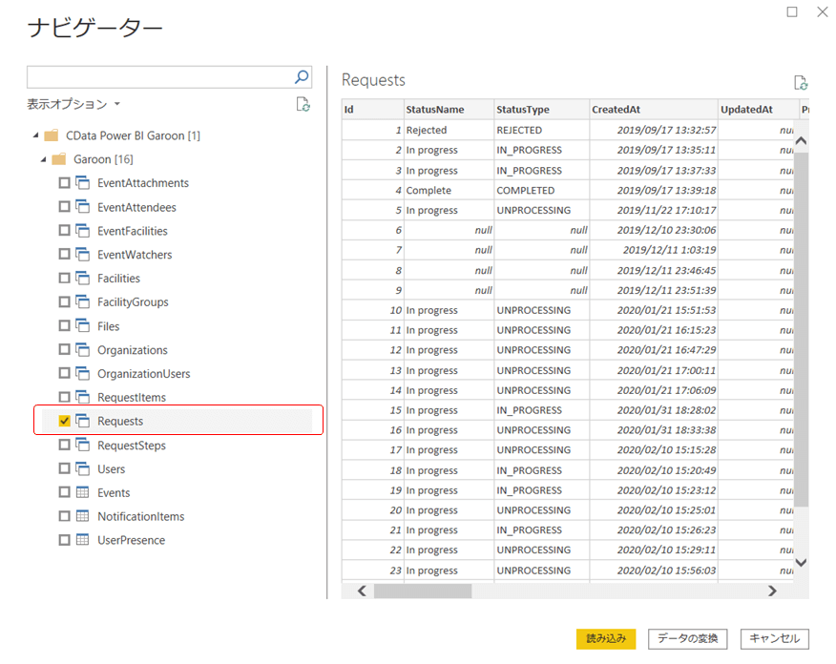Select the RequestSteps tree item
This screenshot has width=836, height=664.
point(131,446)
